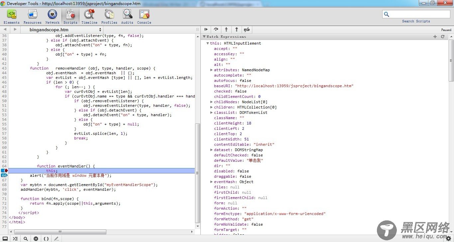Navigate to next script with forward arrow

tap(15, 30)
